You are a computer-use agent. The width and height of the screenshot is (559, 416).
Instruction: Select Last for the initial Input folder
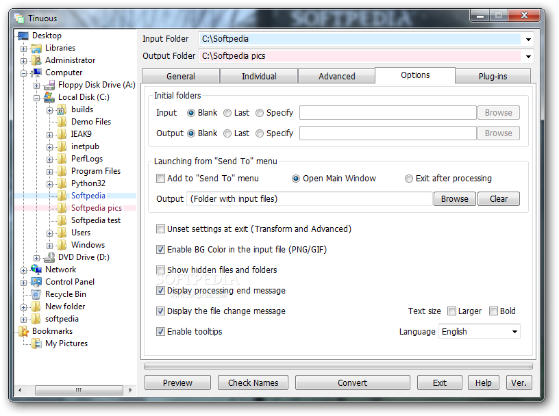(227, 113)
